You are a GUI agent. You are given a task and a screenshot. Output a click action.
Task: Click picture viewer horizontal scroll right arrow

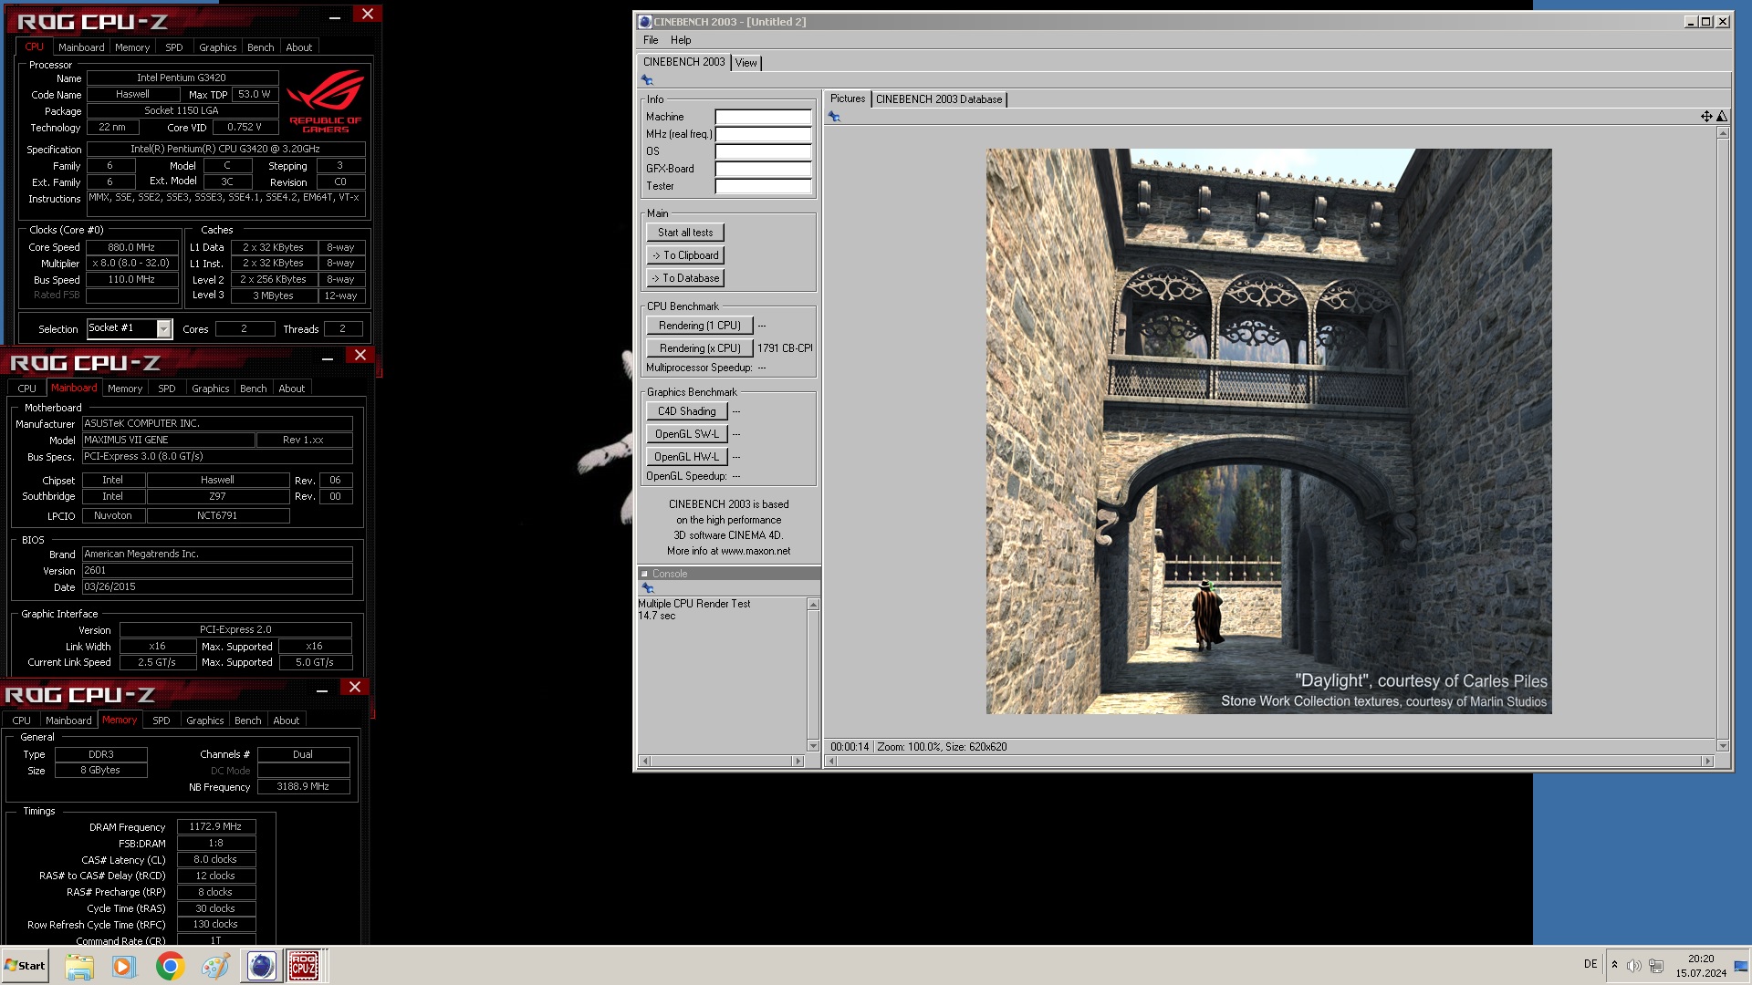click(1707, 761)
